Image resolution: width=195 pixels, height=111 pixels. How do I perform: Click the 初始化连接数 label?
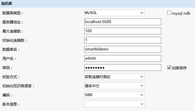click(x=15, y=40)
